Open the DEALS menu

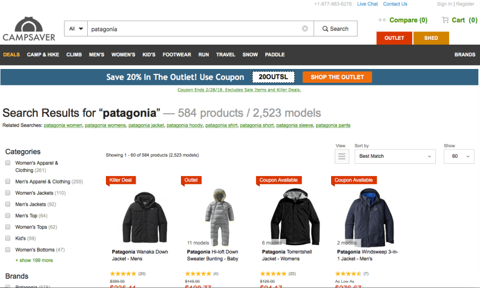coord(12,55)
